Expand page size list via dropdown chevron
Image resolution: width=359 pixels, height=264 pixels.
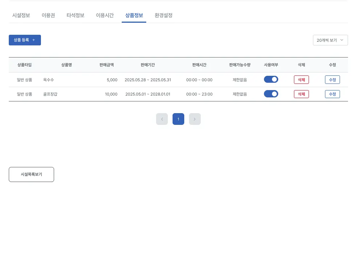[342, 40]
